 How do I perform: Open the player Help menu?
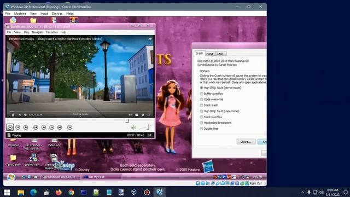pyautogui.click(x=63, y=32)
